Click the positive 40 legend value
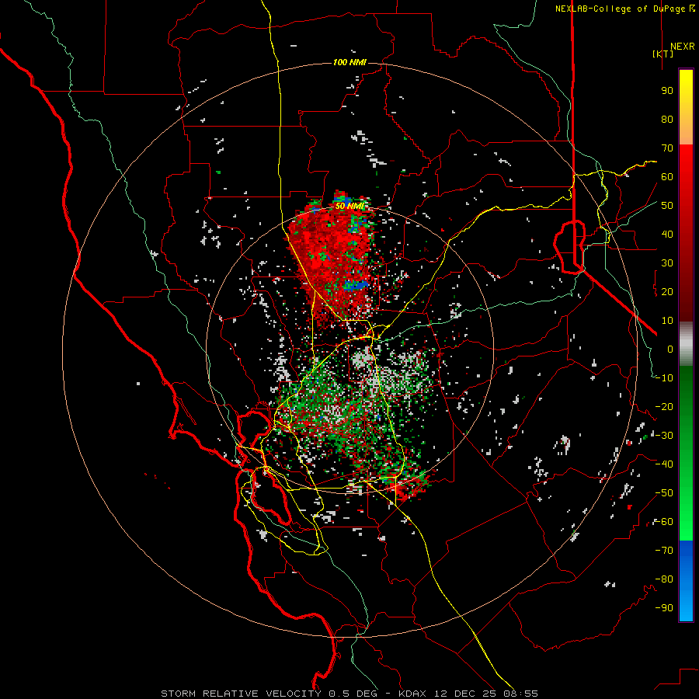 (x=667, y=234)
